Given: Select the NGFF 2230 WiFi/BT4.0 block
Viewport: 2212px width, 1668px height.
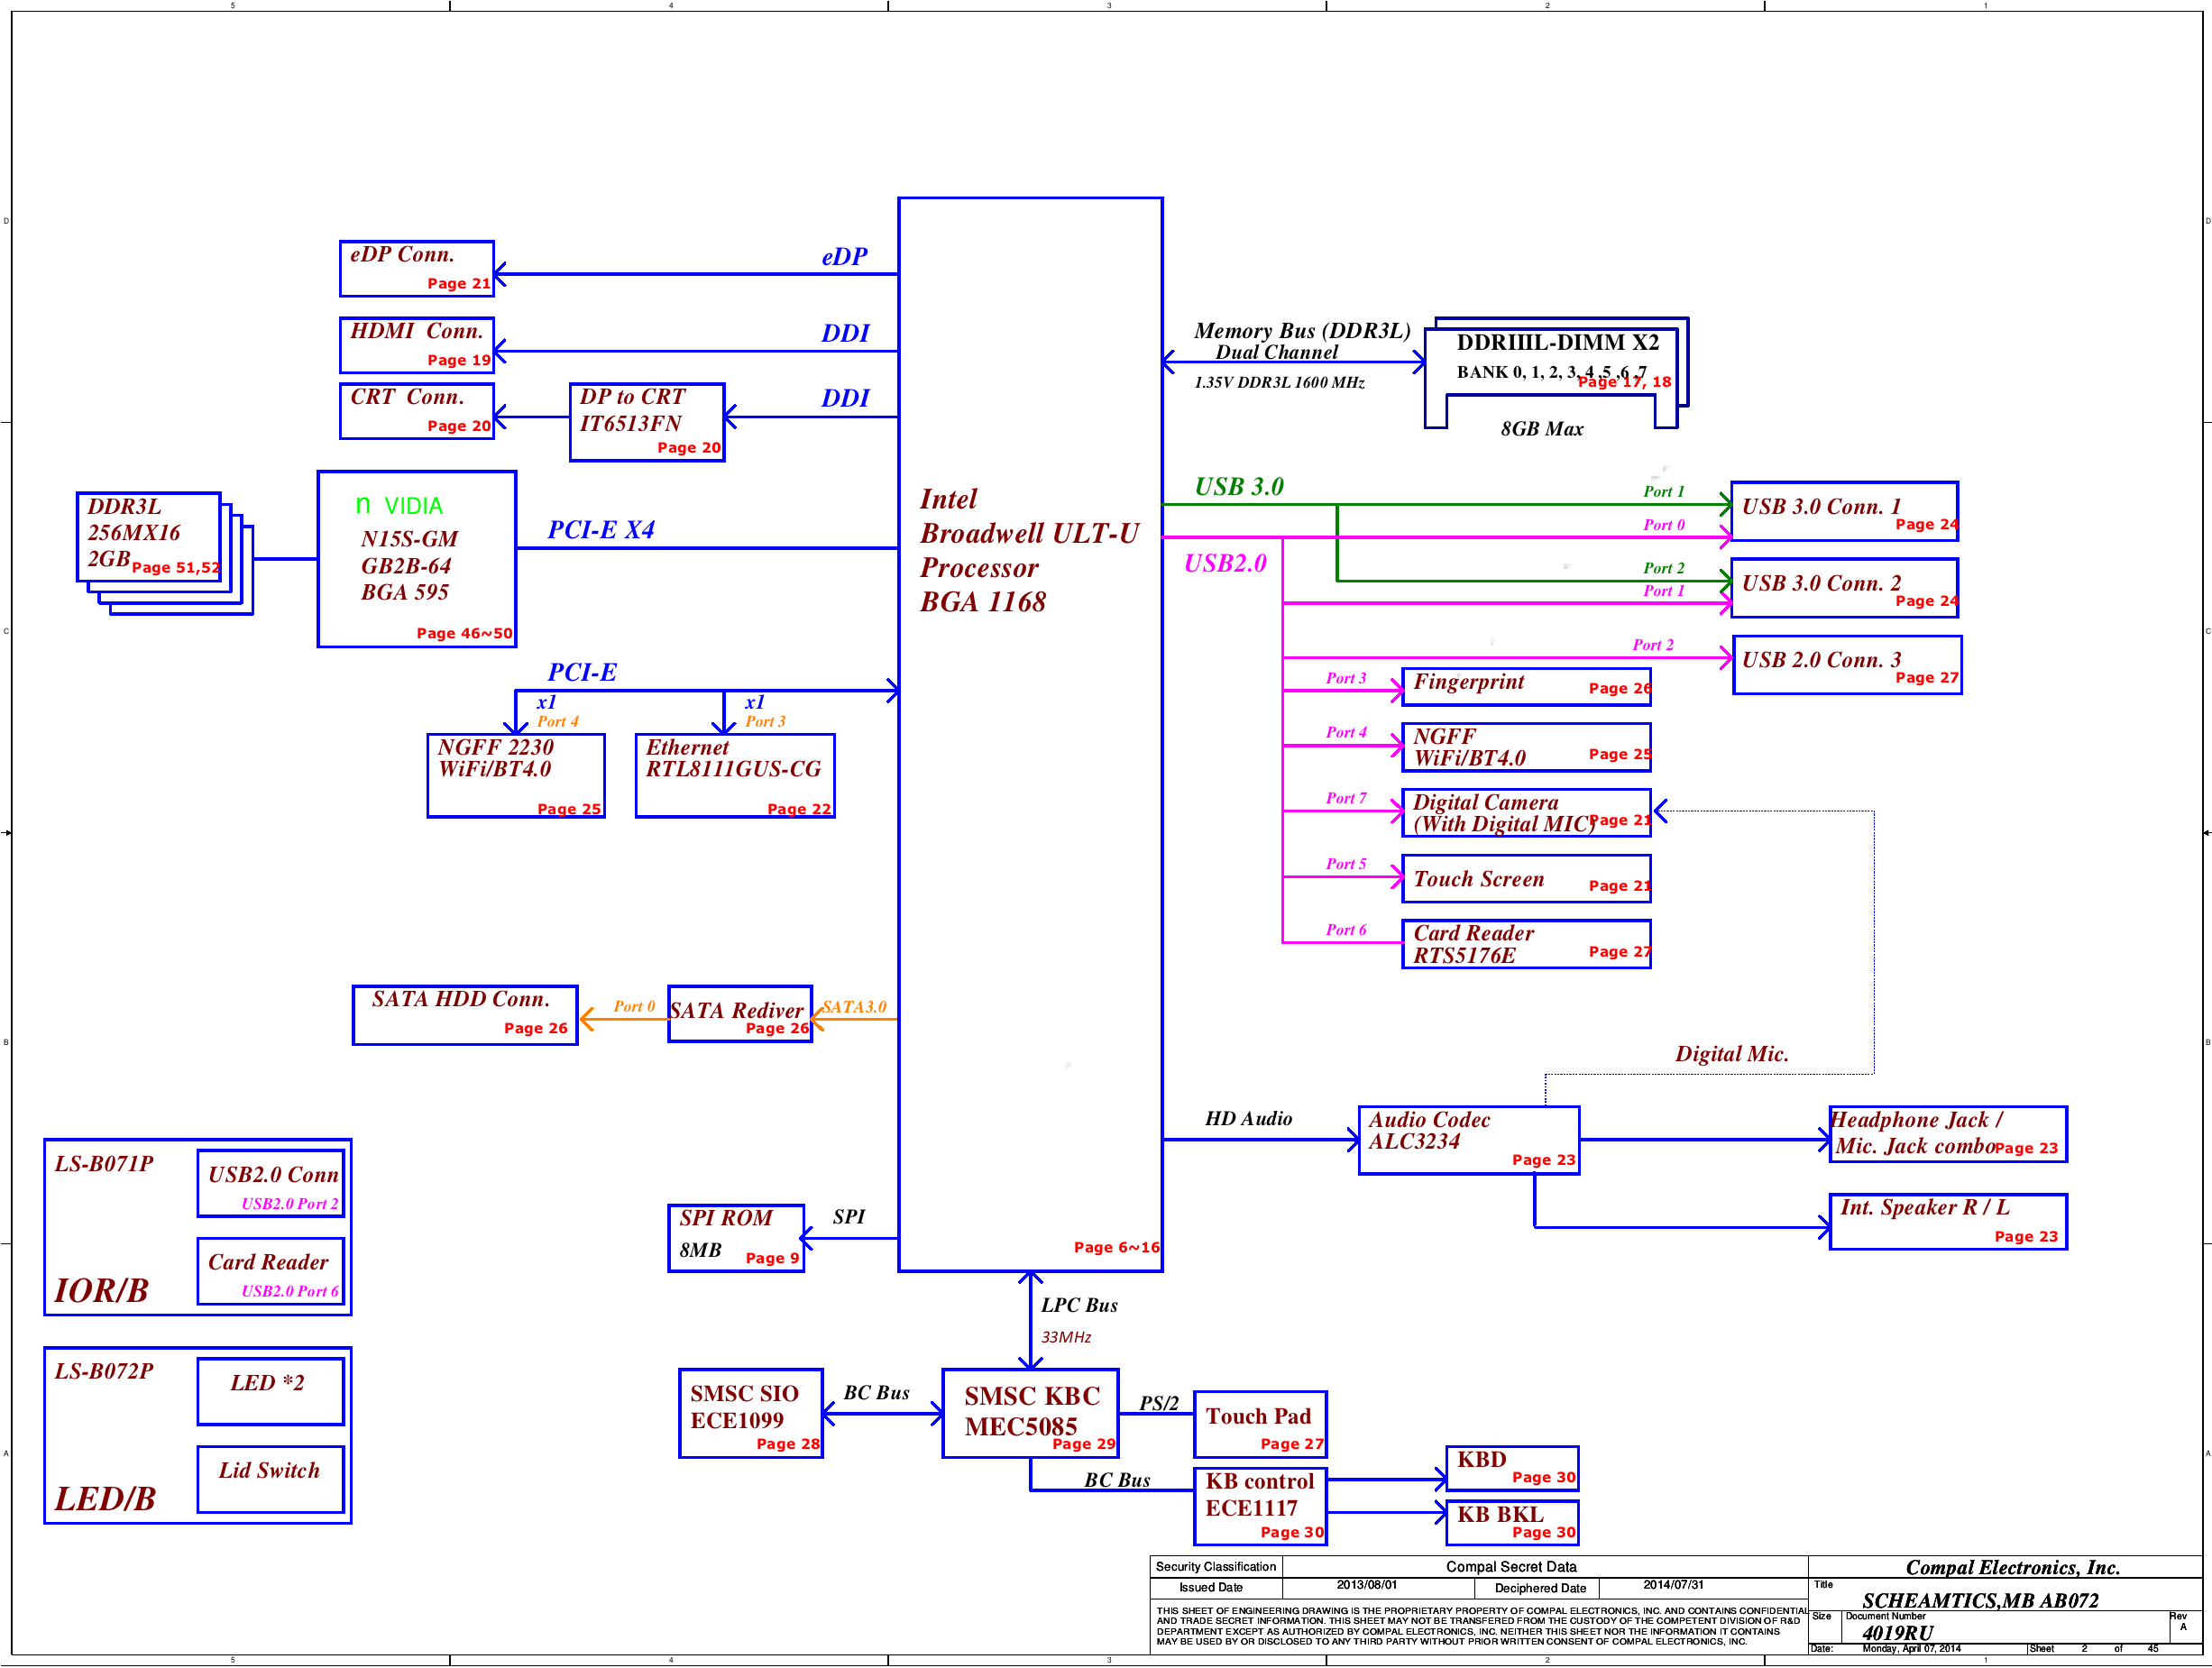Looking at the screenshot, I should [515, 775].
